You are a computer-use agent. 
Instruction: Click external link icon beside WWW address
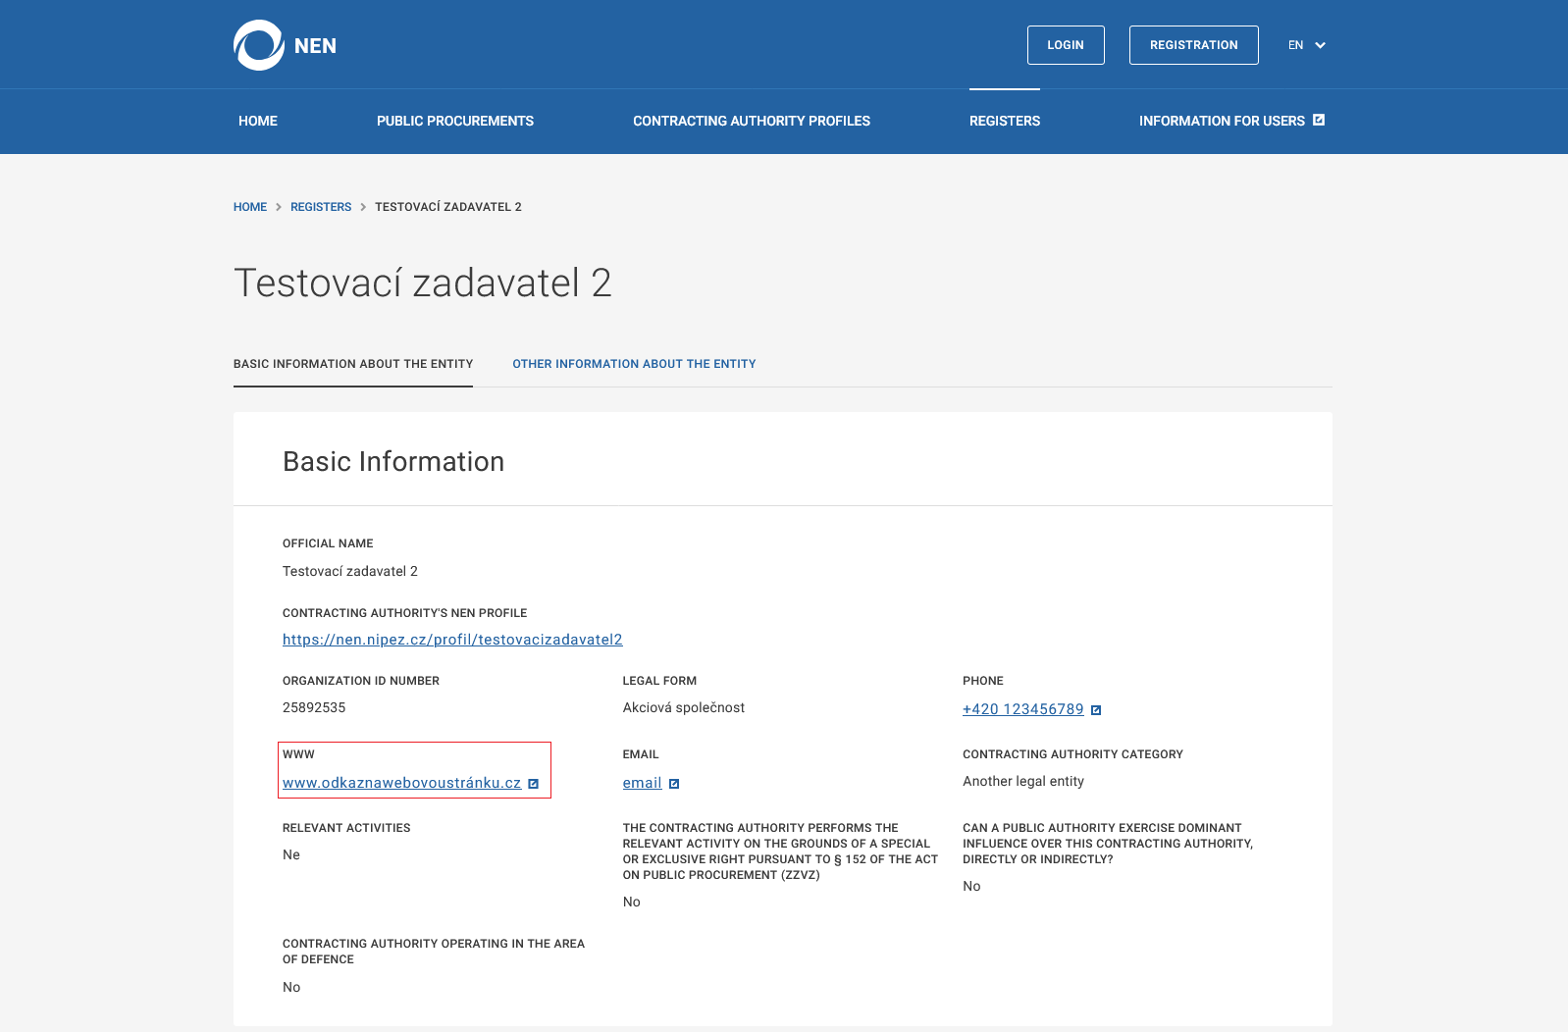(x=534, y=784)
